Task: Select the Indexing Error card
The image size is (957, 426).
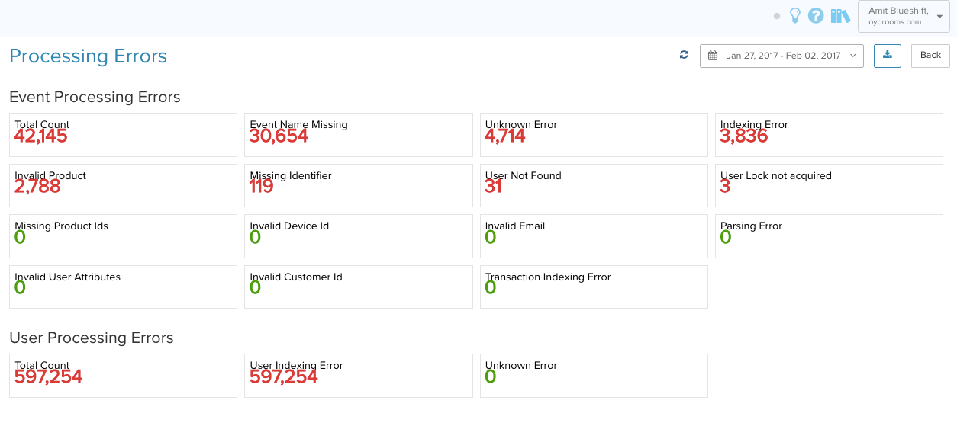Action: pos(829,135)
